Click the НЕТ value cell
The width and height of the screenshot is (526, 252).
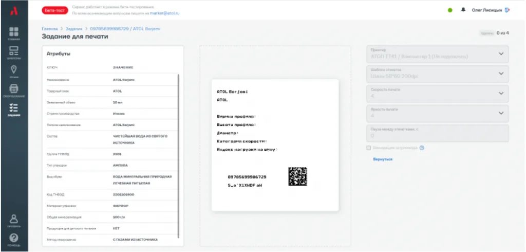(117, 228)
